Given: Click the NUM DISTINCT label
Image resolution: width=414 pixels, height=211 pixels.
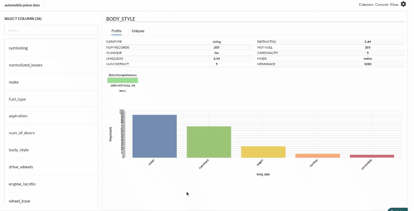Looking at the screenshot, I should coord(118,64).
